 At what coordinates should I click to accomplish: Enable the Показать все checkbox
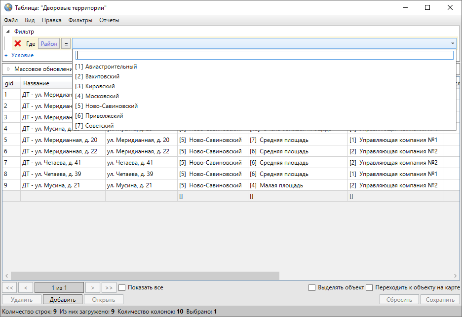(x=122, y=287)
